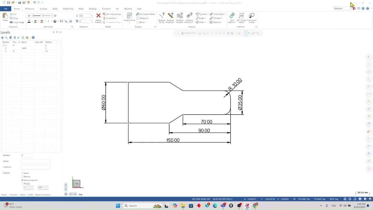Click the Delete Entities red X
The height and width of the screenshot is (210, 373).
point(98,16)
